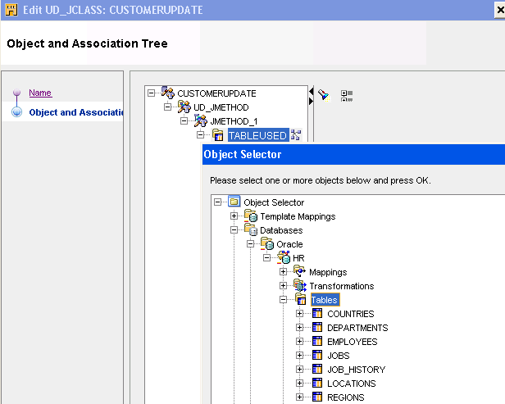Screen dimensions: 505x404
Task: Click the association icon beside TABLEUSED
Action: (296, 135)
